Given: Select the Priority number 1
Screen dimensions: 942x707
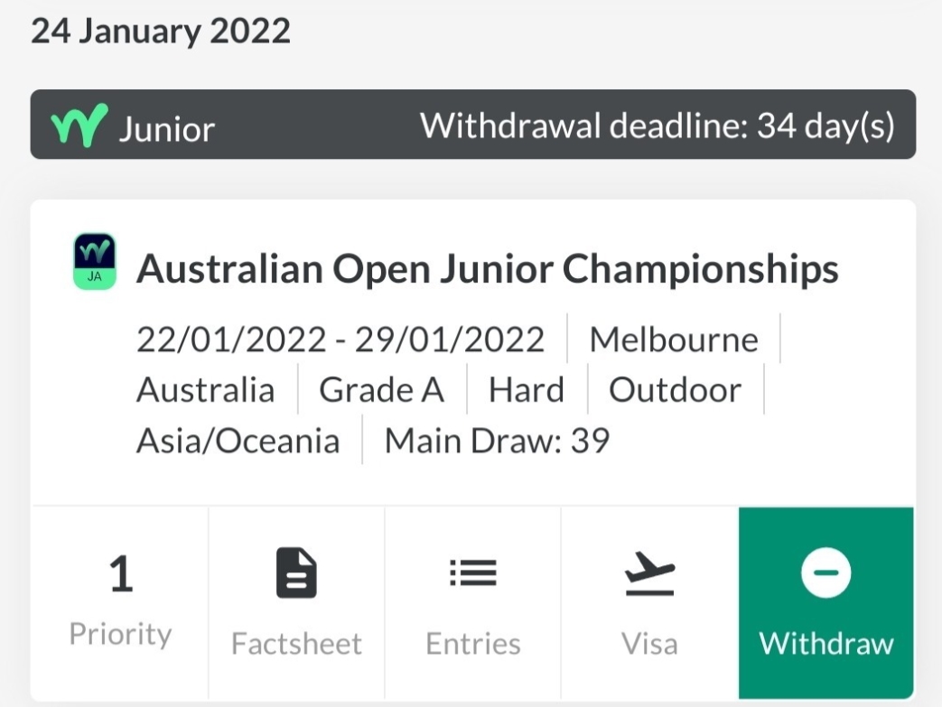Looking at the screenshot, I should pos(121,573).
